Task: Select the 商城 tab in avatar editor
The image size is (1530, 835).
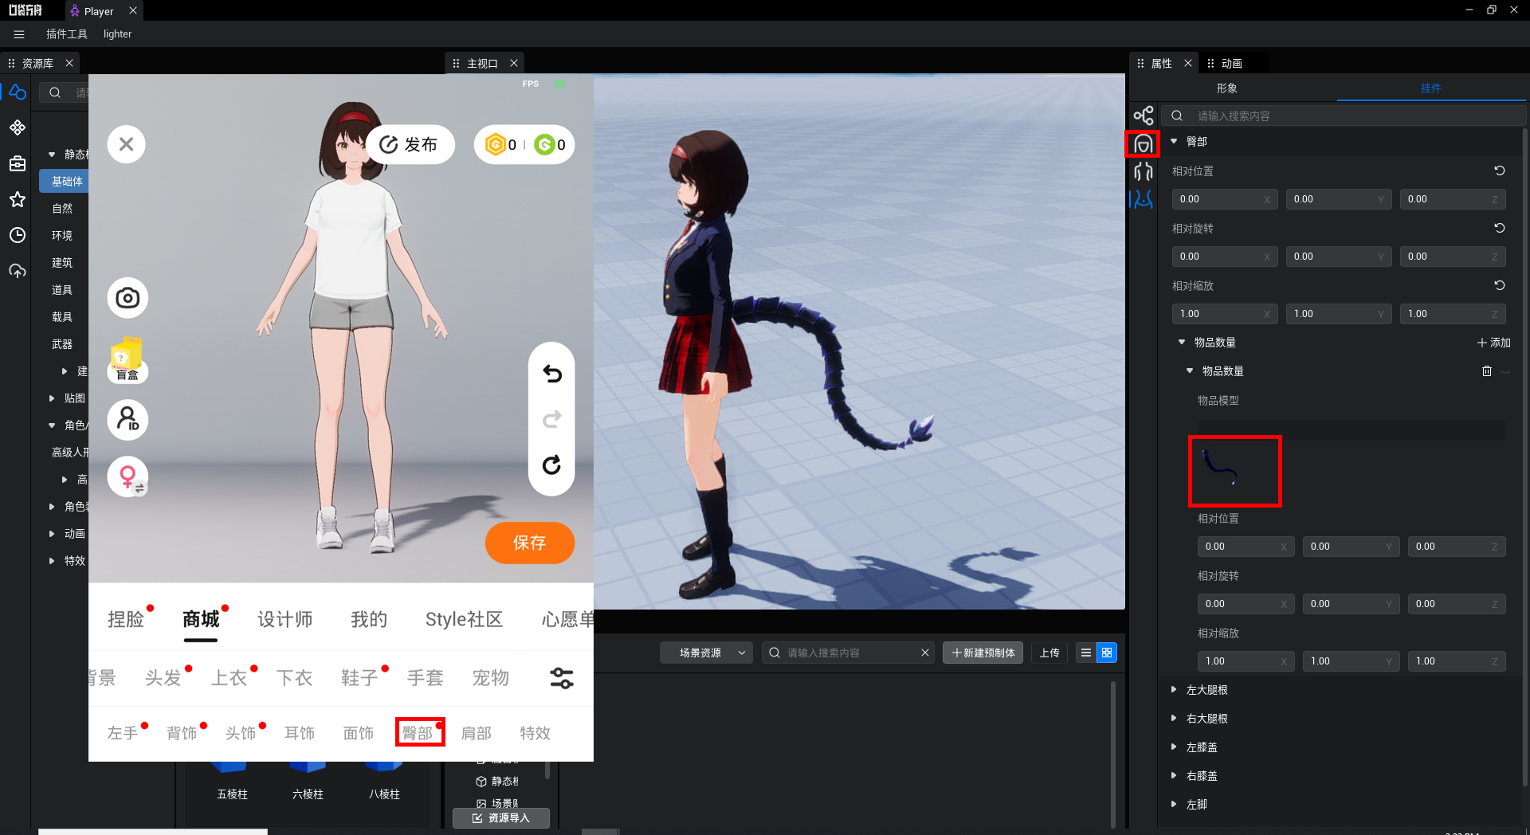Action: coord(201,620)
